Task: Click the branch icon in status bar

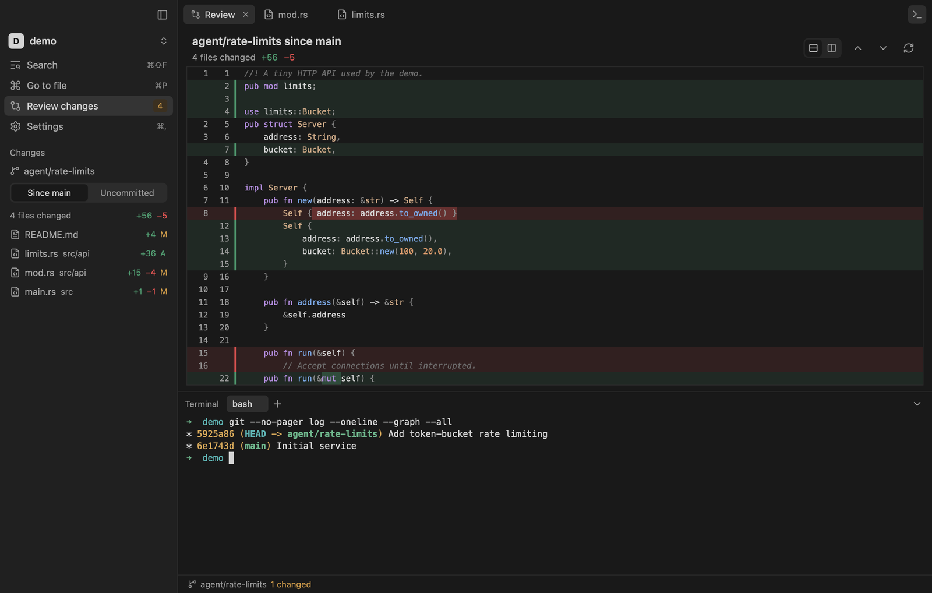Action: [x=192, y=584]
